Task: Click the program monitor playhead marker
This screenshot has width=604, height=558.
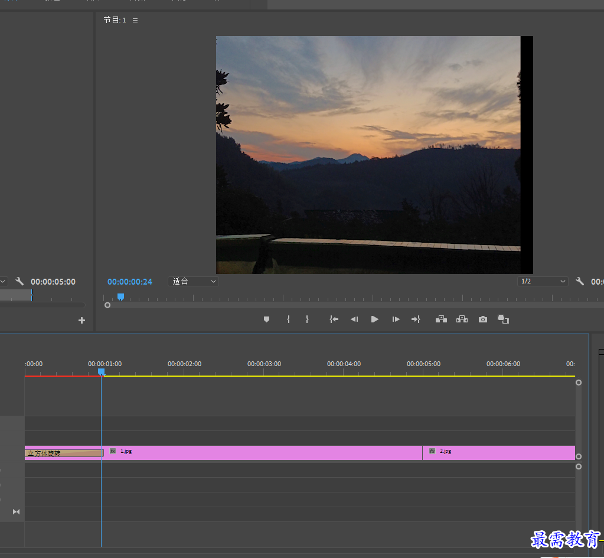Action: coord(120,297)
